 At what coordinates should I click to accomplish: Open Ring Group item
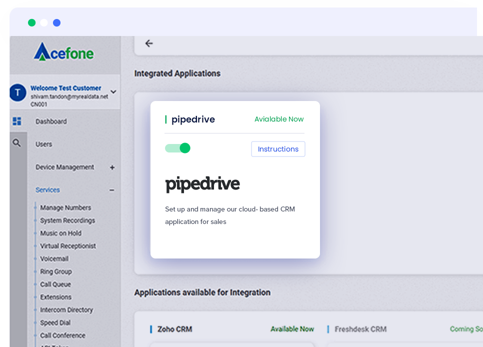(x=56, y=271)
